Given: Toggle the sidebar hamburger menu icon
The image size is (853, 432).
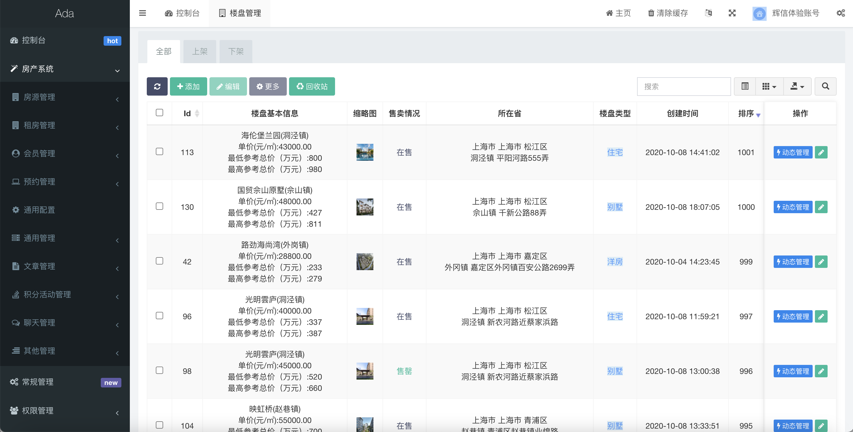Looking at the screenshot, I should 142,13.
